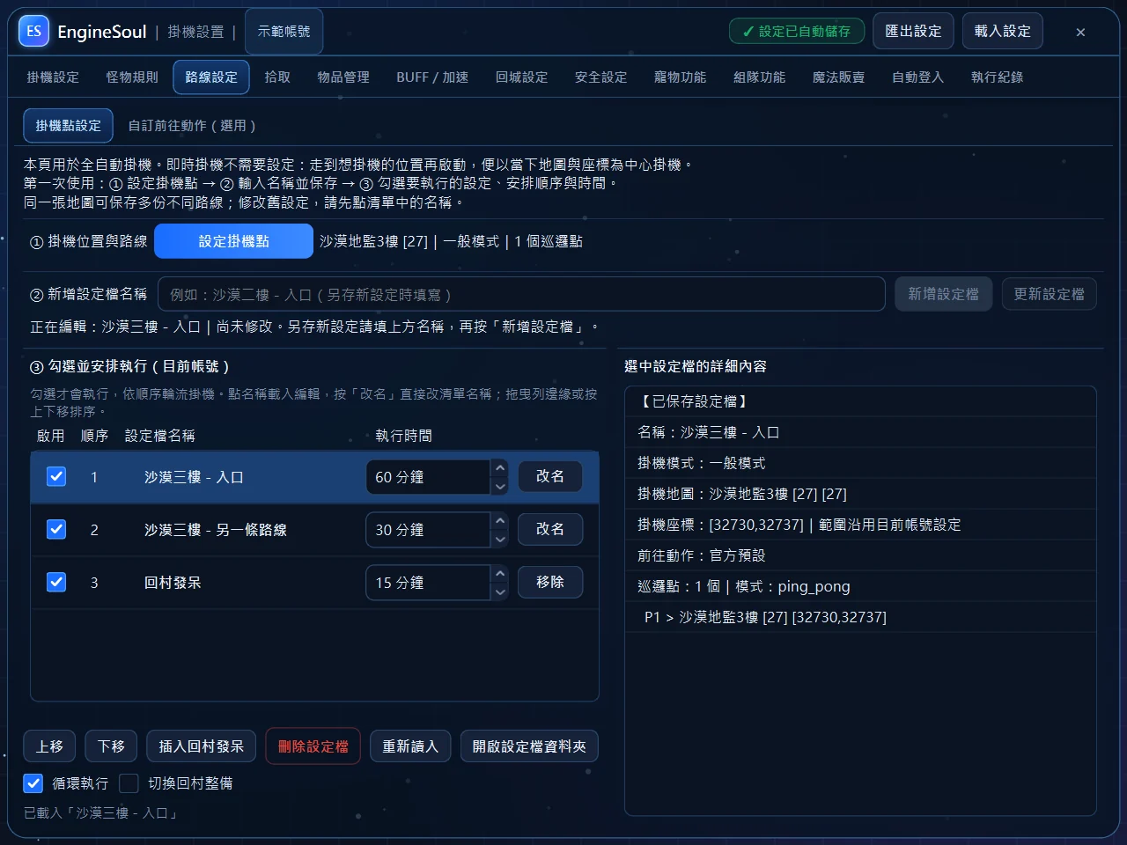Open the 拾取 tab
1127x845 pixels.
coord(277,77)
